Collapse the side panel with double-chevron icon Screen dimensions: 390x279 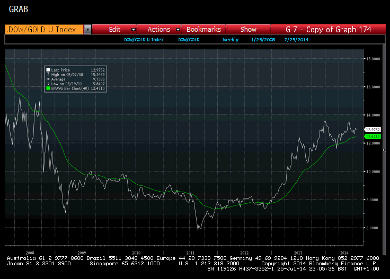click(x=384, y=150)
